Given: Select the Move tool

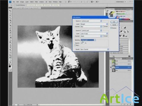Looking at the screenshot, I should (x=10, y=11).
